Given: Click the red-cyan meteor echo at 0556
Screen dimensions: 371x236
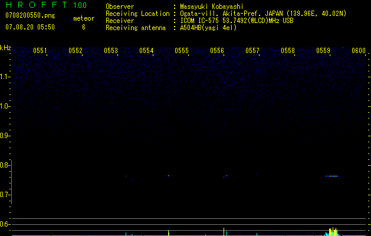Looking at the screenshot, I should click(x=224, y=176).
